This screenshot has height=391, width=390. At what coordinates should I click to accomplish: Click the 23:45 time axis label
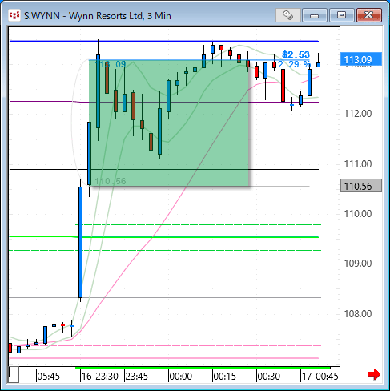(137, 377)
